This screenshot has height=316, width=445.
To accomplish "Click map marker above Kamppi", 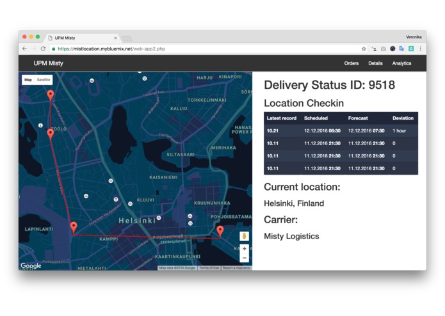I will pyautogui.click(x=74, y=228).
